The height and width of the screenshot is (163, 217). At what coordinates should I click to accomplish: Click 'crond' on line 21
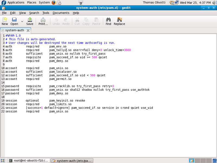(x=125, y=108)
